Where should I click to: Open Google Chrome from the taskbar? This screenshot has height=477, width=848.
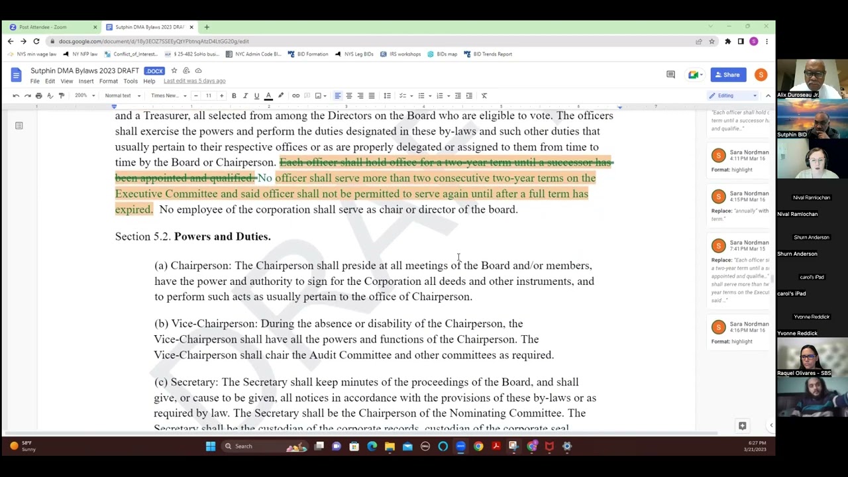click(478, 446)
